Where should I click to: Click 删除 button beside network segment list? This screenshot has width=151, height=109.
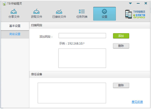point(121,46)
